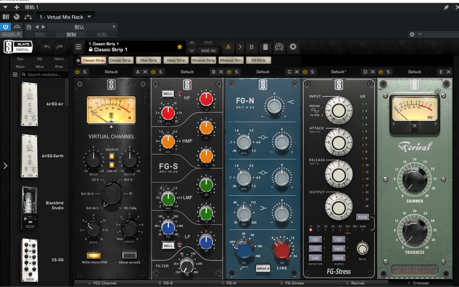Open the preset list hamburger menu
Image resolution: width=459 pixels, height=287 pixels.
tap(78, 47)
